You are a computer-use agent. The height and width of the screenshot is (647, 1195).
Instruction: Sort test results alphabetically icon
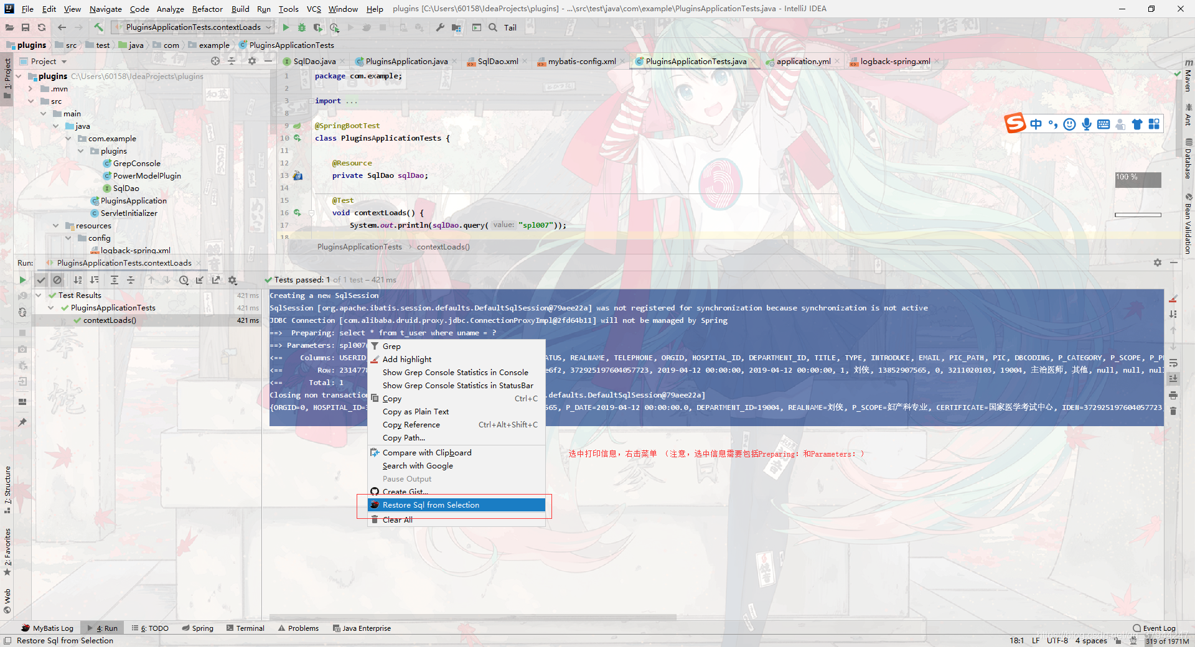click(78, 280)
